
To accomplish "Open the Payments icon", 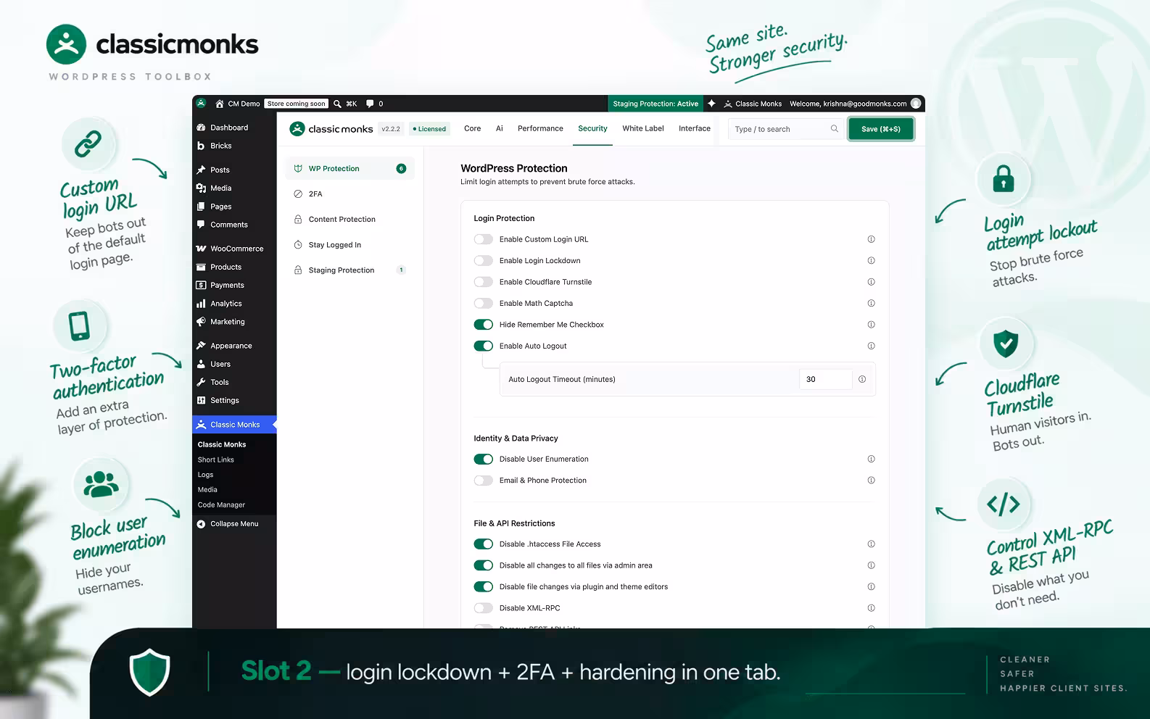I will click(201, 286).
